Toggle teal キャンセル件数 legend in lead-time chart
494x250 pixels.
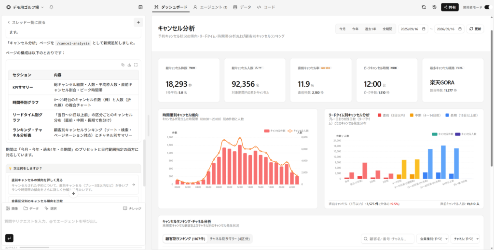[442, 134]
